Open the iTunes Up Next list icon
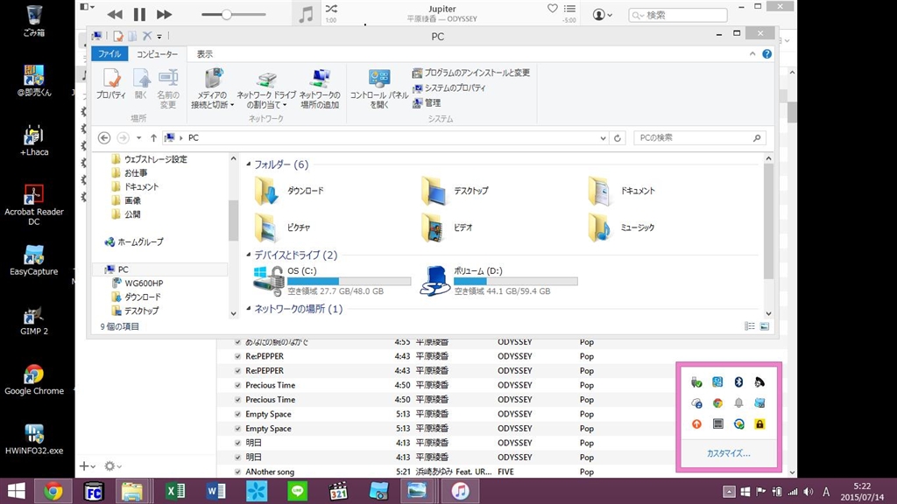 point(569,9)
